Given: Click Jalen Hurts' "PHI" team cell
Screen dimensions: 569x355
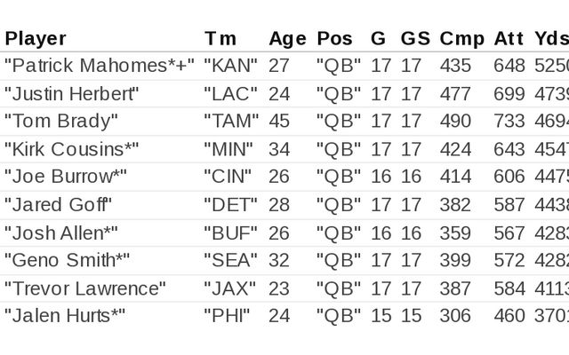Looking at the screenshot, I should [227, 316].
